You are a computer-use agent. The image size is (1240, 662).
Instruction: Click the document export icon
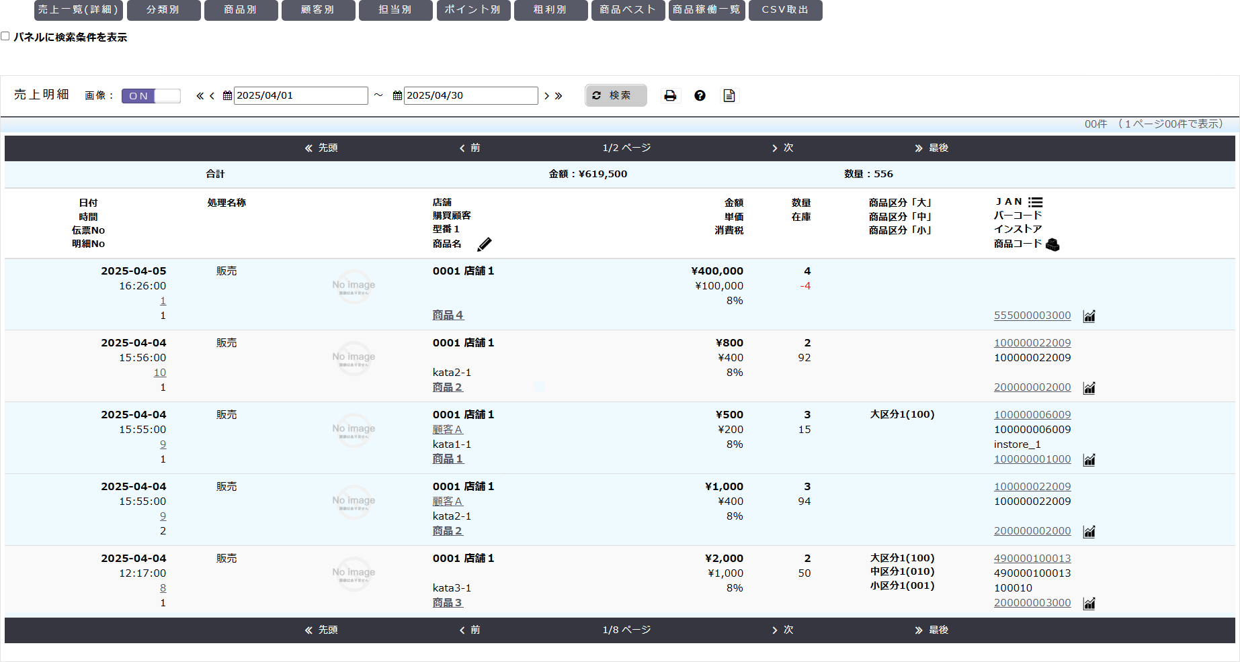point(729,95)
